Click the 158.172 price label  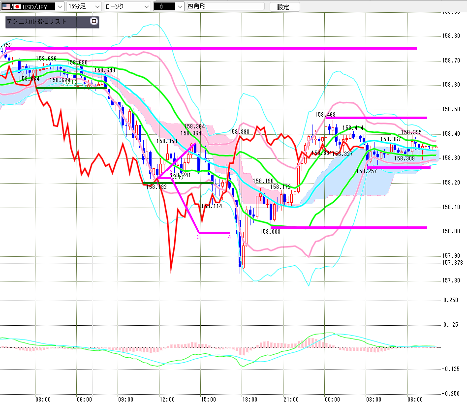(280, 187)
